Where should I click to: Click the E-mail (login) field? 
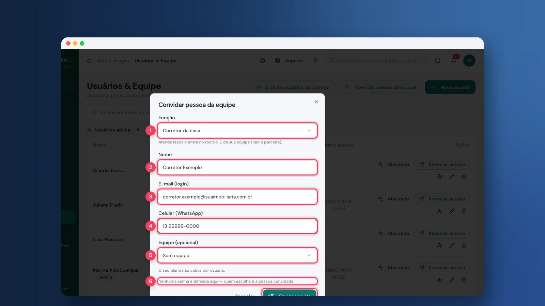point(237,197)
